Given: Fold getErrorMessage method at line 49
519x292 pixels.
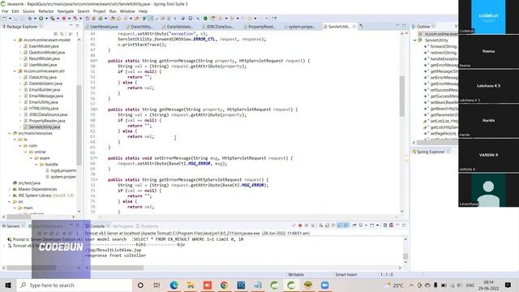Looking at the screenshot, I should [x=97, y=61].
